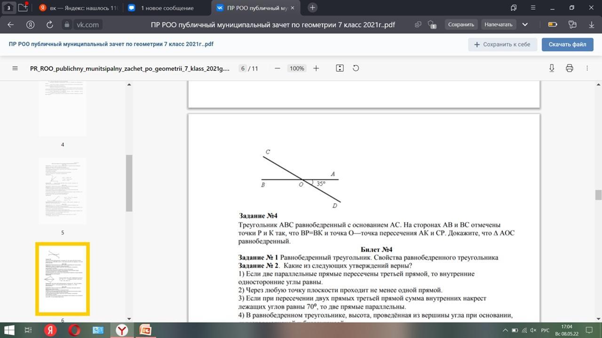Screen dimensions: 602x338
Task: Switch to the Яндекс search results tab
Action: (79, 8)
